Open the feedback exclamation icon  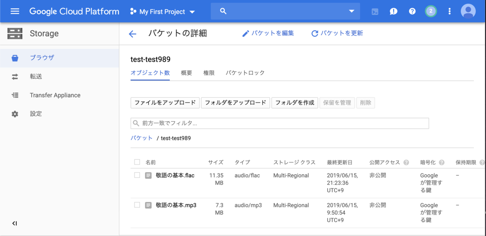(394, 11)
